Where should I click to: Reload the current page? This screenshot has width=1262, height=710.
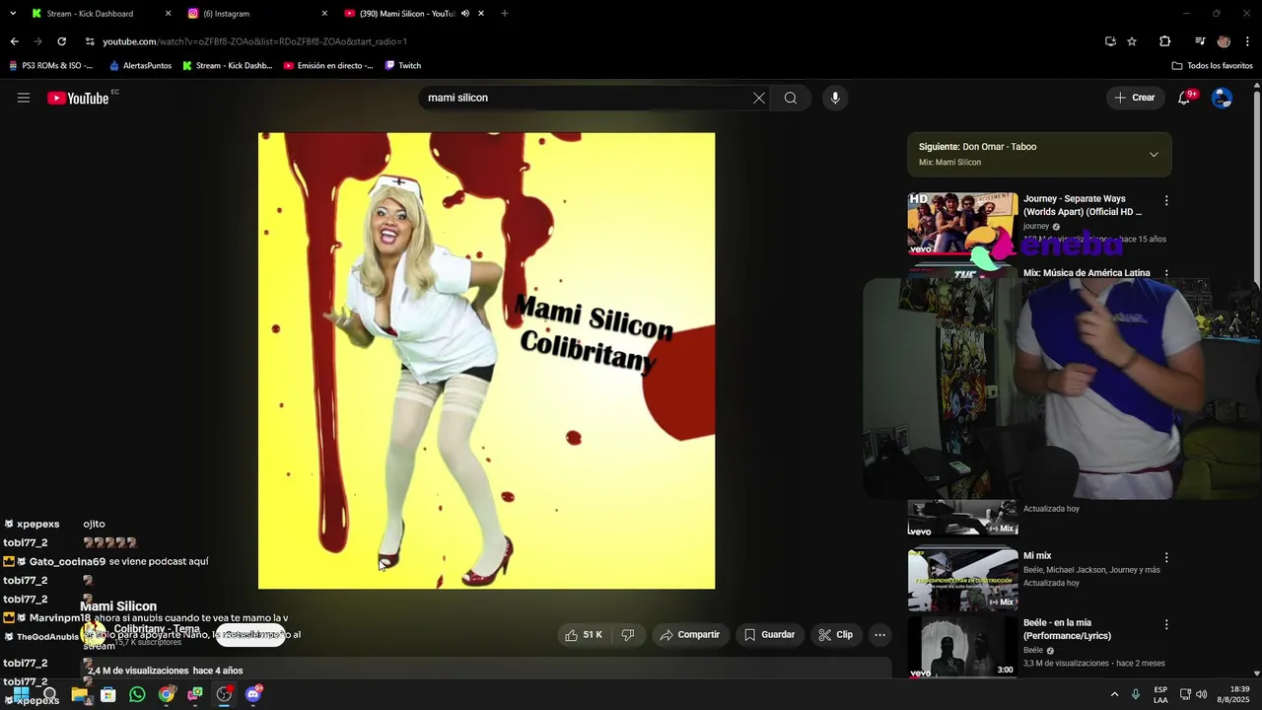(61, 41)
